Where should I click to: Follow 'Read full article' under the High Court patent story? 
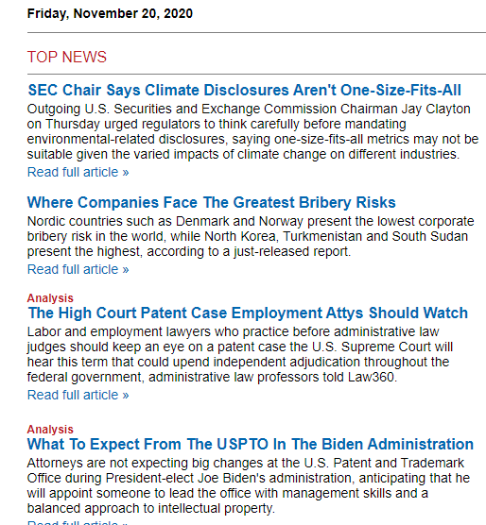[78, 395]
